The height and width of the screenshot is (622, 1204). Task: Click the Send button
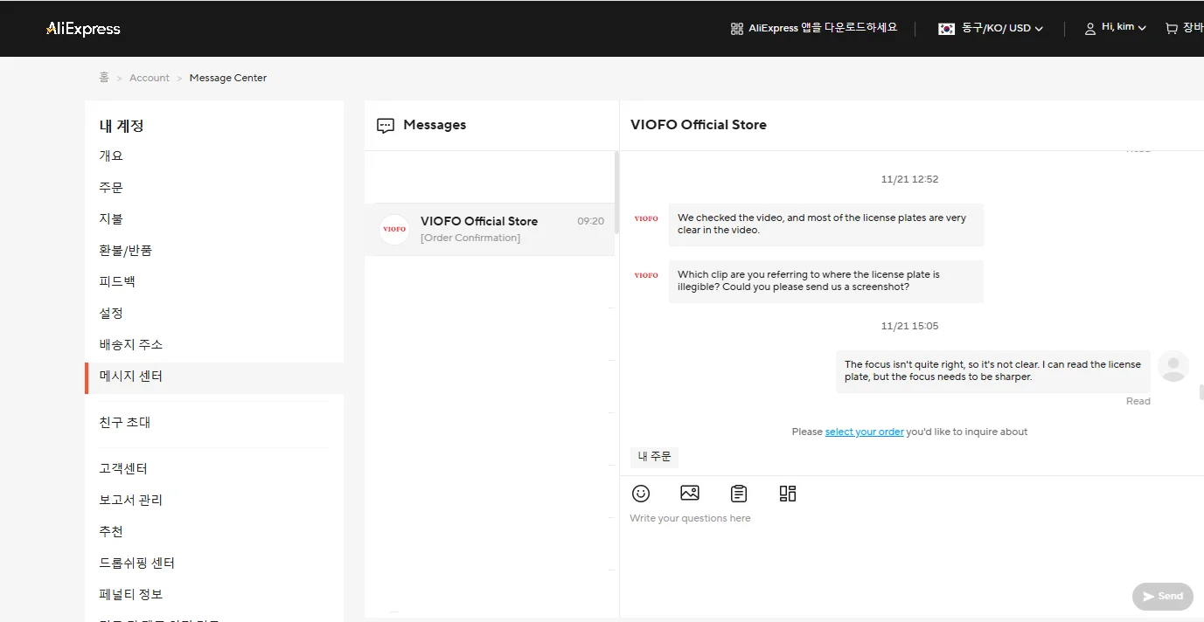coord(1162,596)
